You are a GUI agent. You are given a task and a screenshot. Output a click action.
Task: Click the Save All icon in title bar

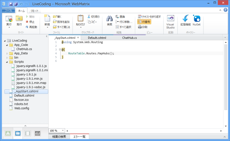coord(16,4)
